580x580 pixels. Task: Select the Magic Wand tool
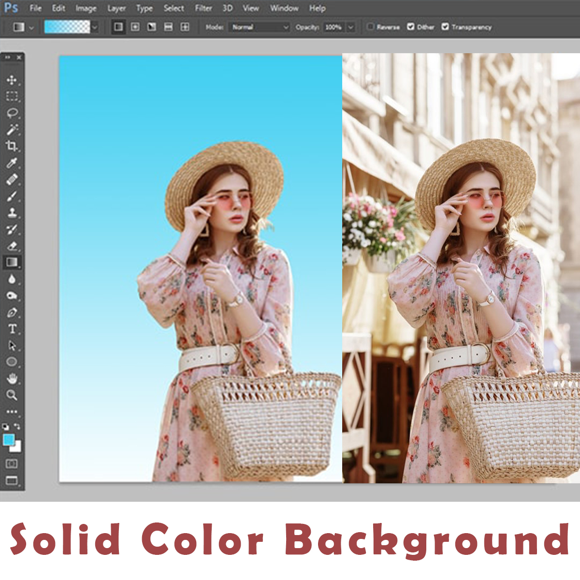pyautogui.click(x=12, y=130)
